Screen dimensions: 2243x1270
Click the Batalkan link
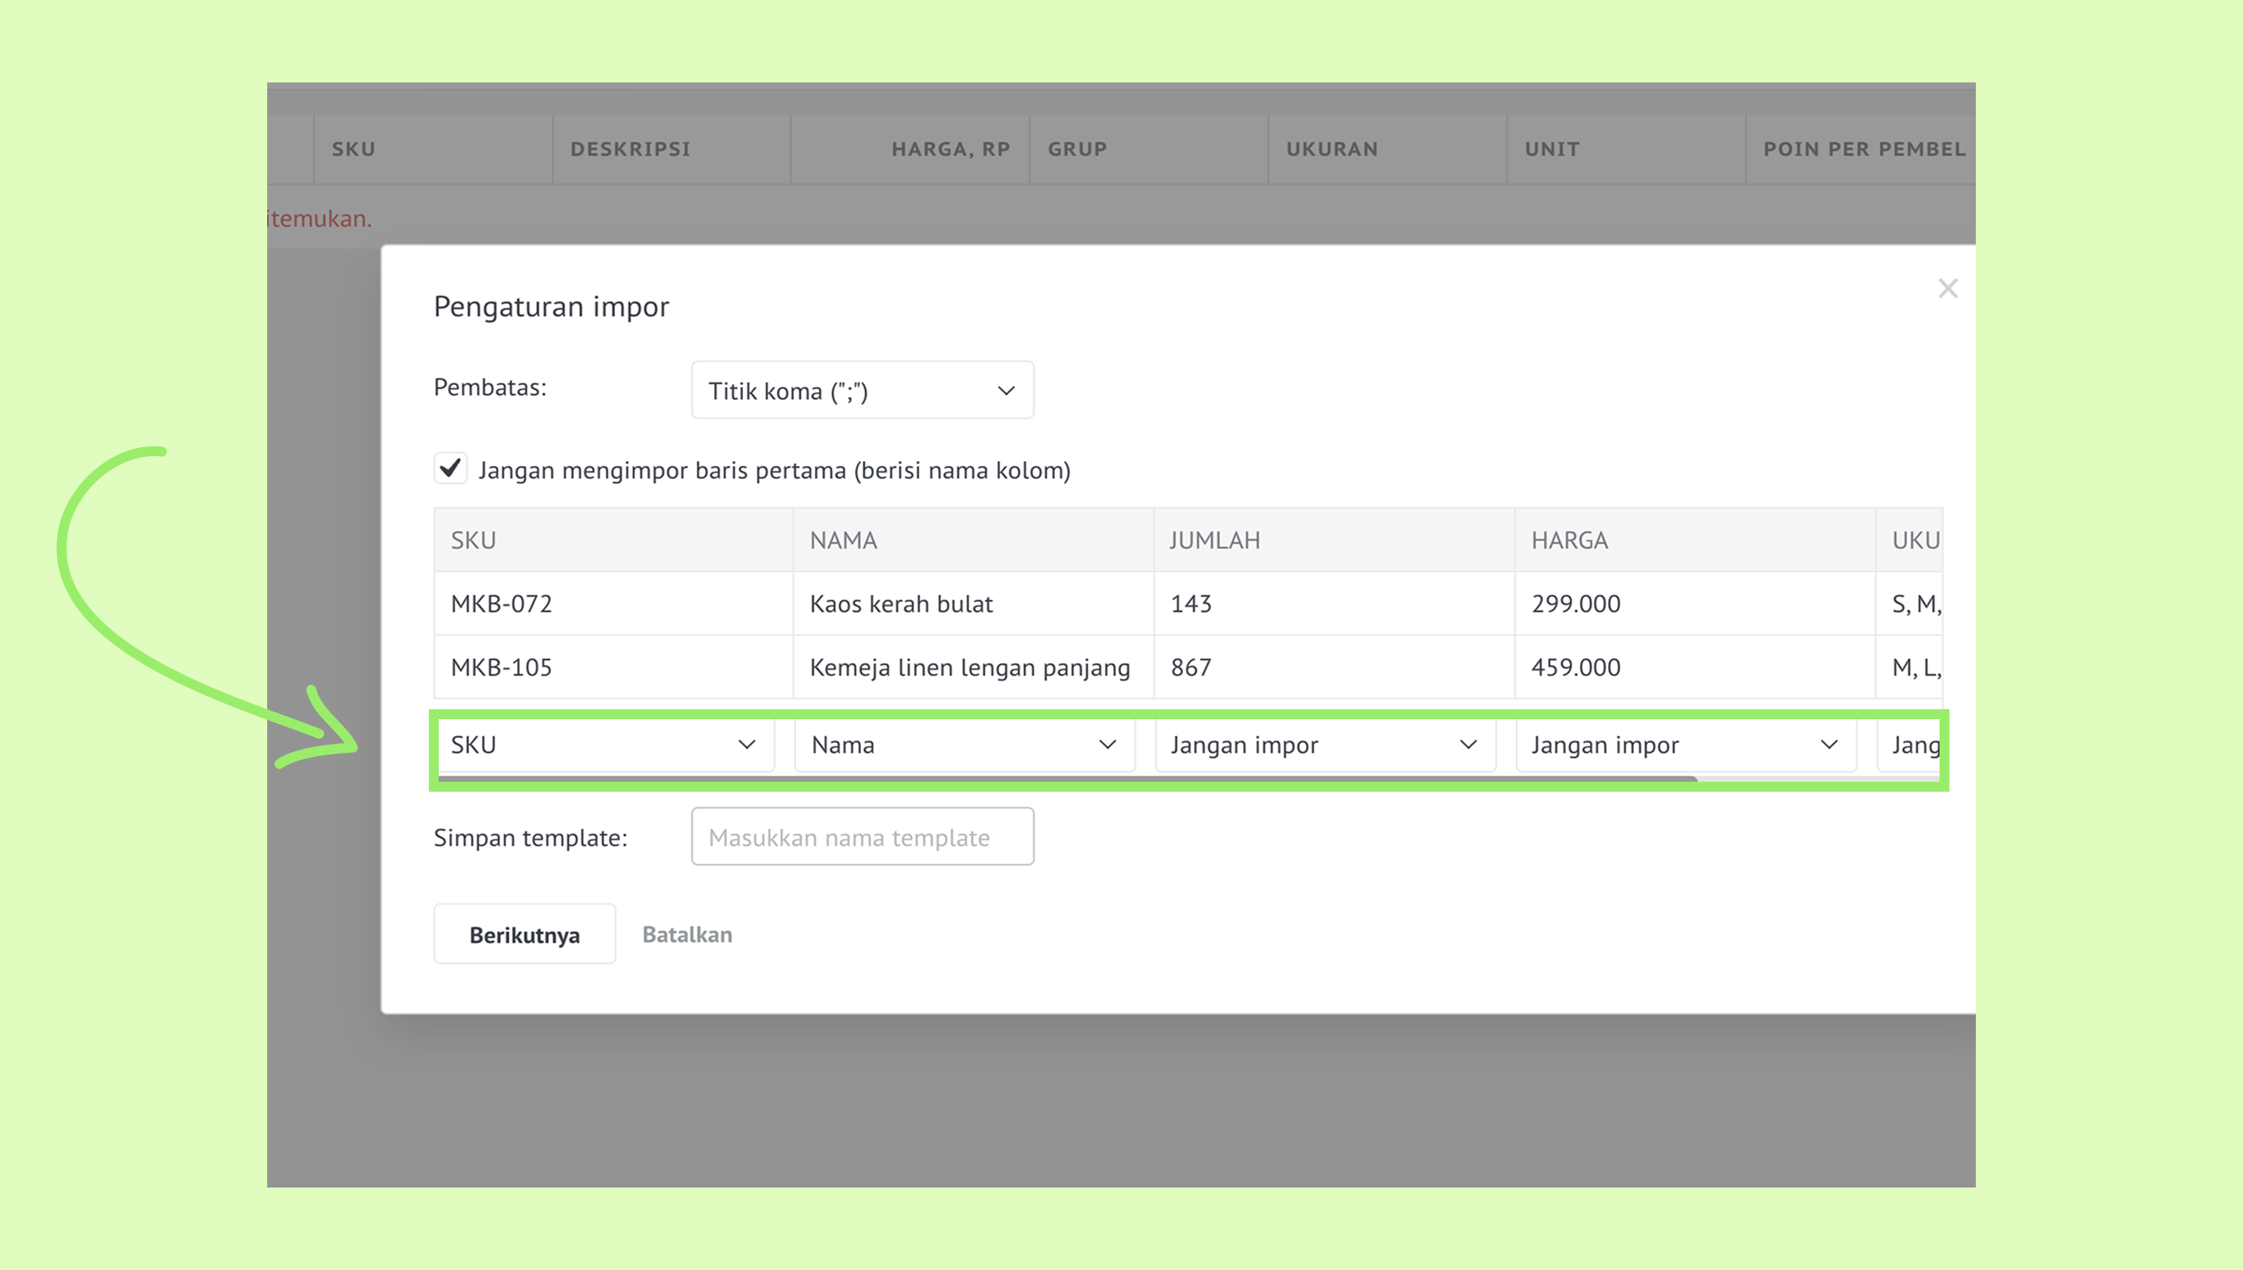tap(687, 934)
